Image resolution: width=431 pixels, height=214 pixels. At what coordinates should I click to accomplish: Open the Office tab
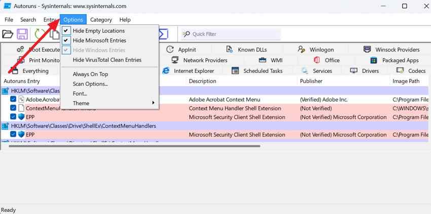tap(327, 60)
